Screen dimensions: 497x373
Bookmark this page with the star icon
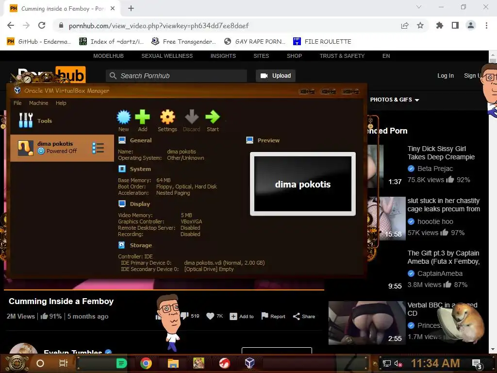[420, 25]
